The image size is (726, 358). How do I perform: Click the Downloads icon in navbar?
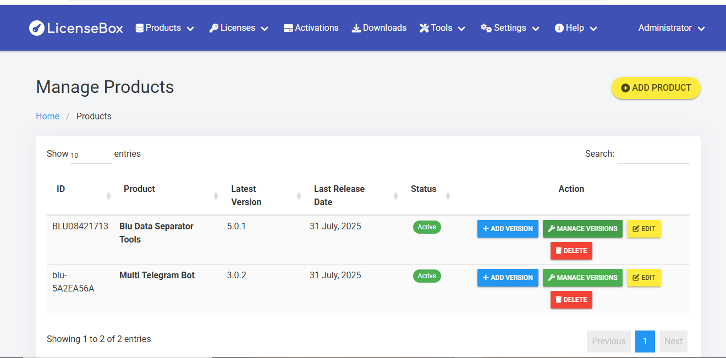tap(356, 28)
